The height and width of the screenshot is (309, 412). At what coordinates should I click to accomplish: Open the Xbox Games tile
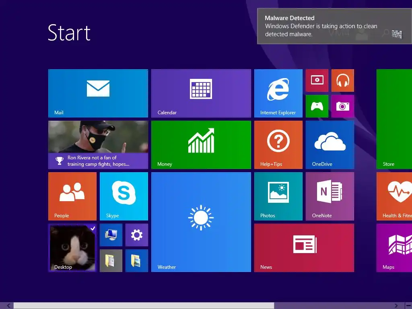click(x=317, y=106)
